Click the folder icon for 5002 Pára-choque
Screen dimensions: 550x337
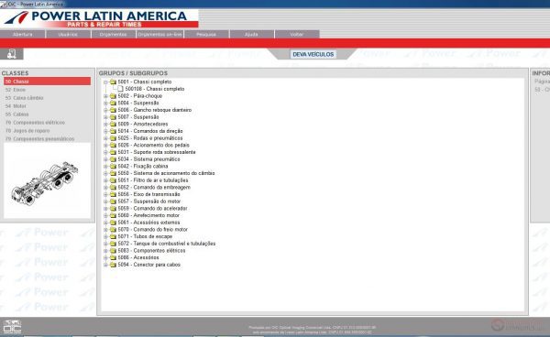[113, 96]
